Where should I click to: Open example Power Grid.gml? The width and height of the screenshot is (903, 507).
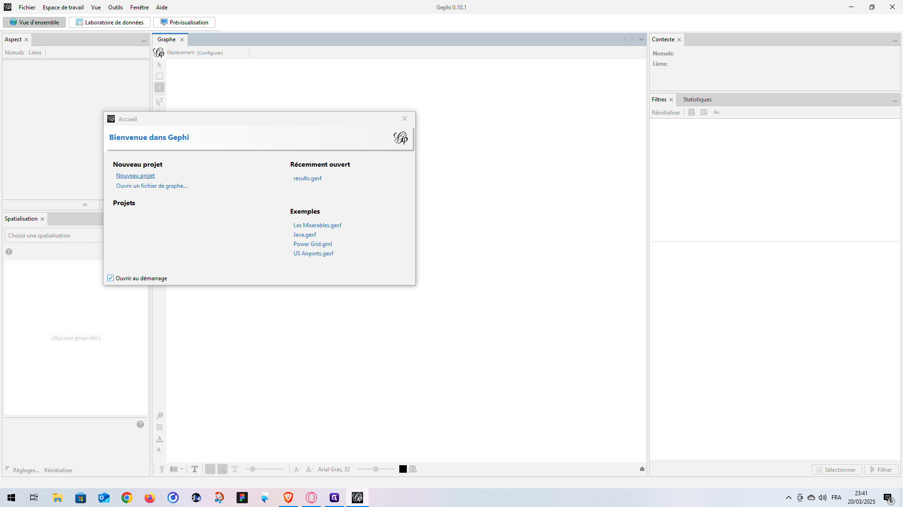[x=313, y=244]
